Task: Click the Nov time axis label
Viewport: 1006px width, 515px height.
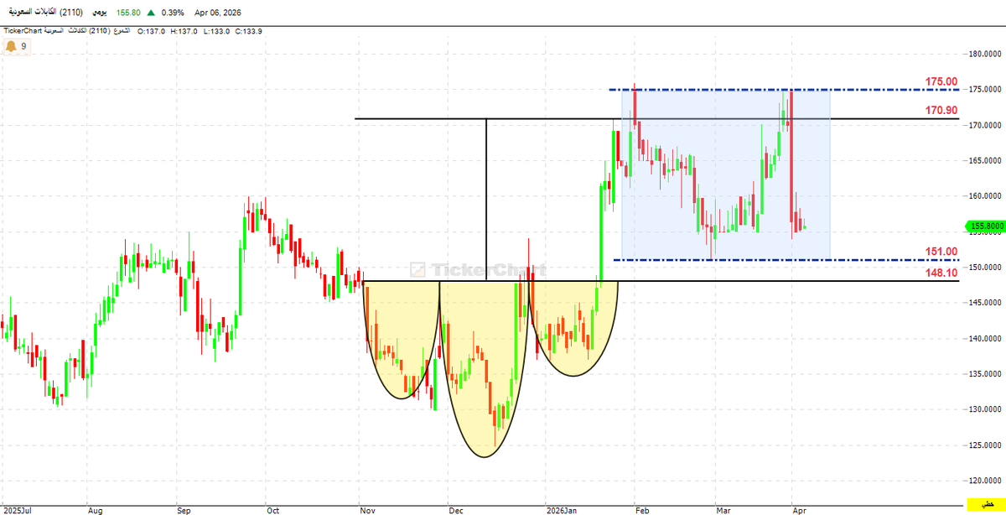Action: tap(367, 509)
